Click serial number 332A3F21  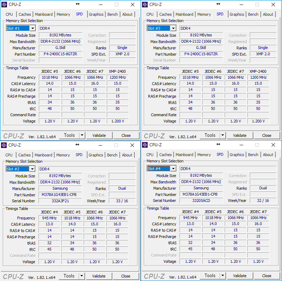60,201
